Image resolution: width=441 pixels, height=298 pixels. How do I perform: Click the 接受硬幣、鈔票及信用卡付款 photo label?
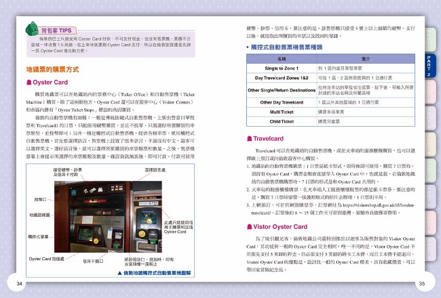point(67,172)
